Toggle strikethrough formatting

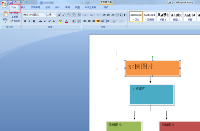(x=41, y=21)
